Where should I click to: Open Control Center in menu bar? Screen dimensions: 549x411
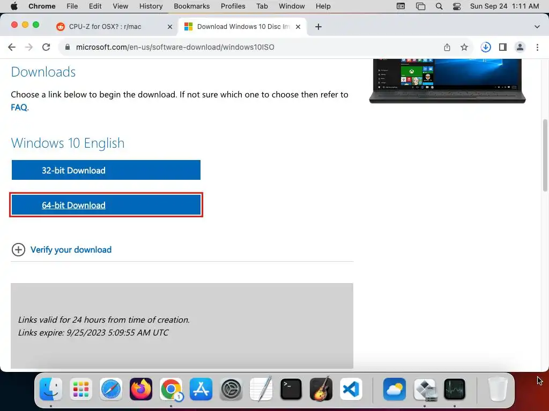click(457, 6)
